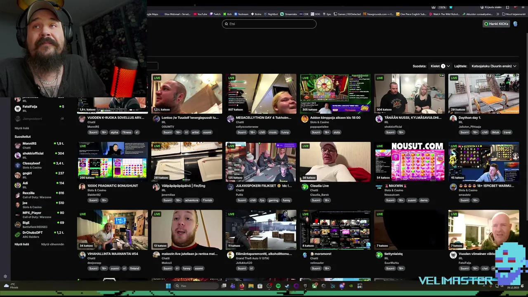Open the MEGACELLYTHON DAY 4 stream thumbnail

pos(261,94)
